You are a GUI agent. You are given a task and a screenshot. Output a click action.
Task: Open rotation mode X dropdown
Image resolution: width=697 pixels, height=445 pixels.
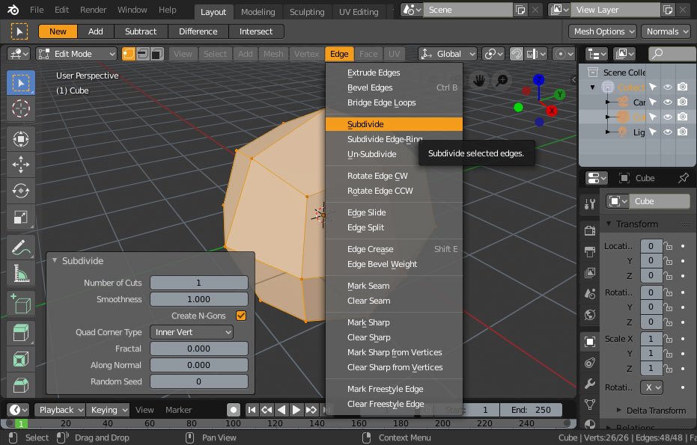pyautogui.click(x=651, y=387)
